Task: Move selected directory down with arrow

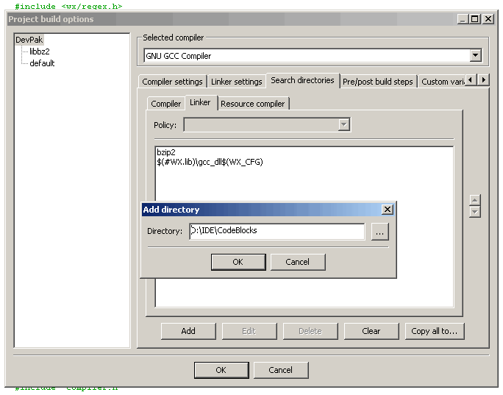Action: coord(475,212)
